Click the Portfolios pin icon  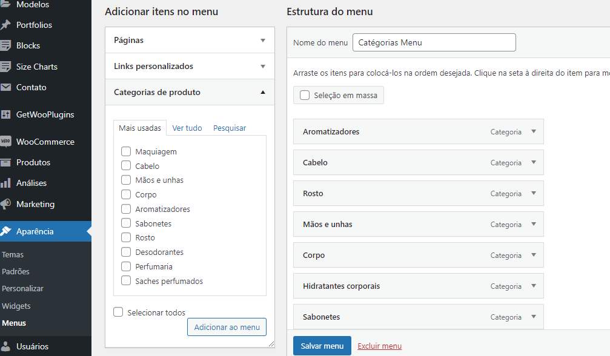click(5, 25)
